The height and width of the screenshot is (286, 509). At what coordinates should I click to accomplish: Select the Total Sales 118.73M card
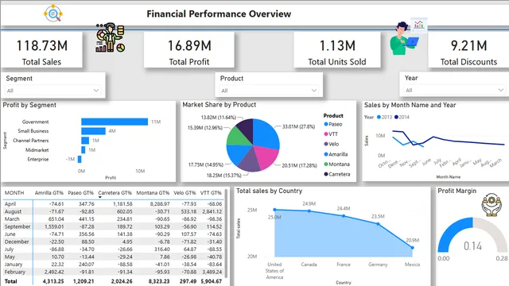pos(41,50)
